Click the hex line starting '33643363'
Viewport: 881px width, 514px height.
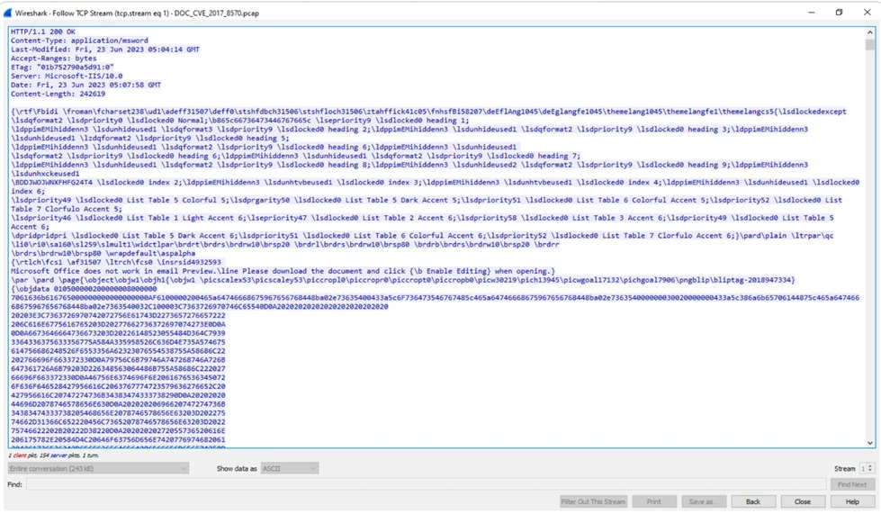(118, 341)
